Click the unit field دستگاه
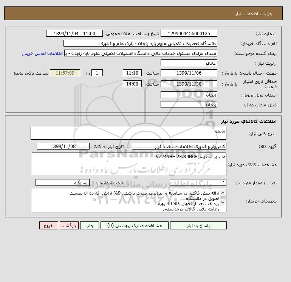This screenshot has width=291, height=282. (62, 183)
